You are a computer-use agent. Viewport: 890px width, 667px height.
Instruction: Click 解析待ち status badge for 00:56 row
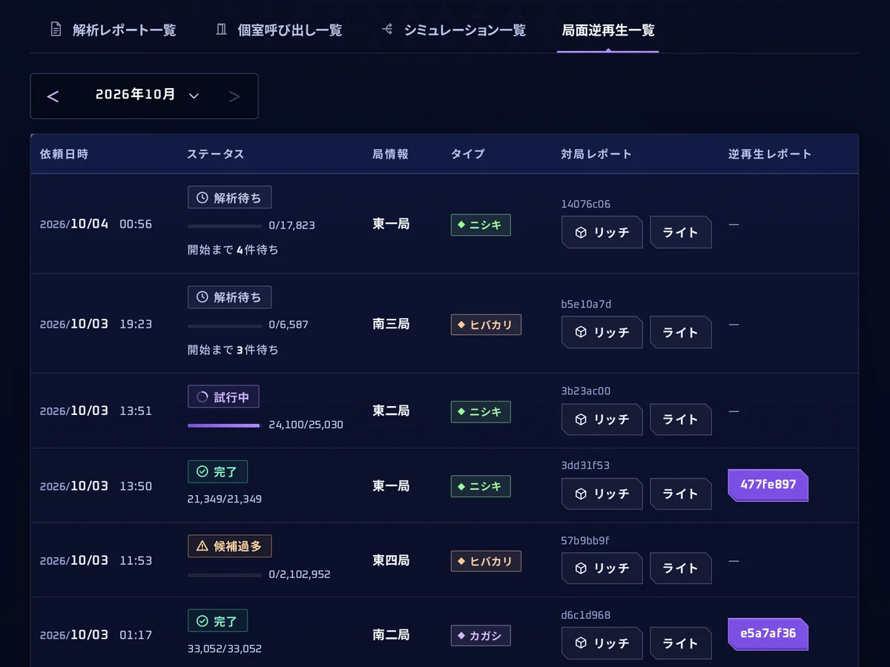coord(230,197)
